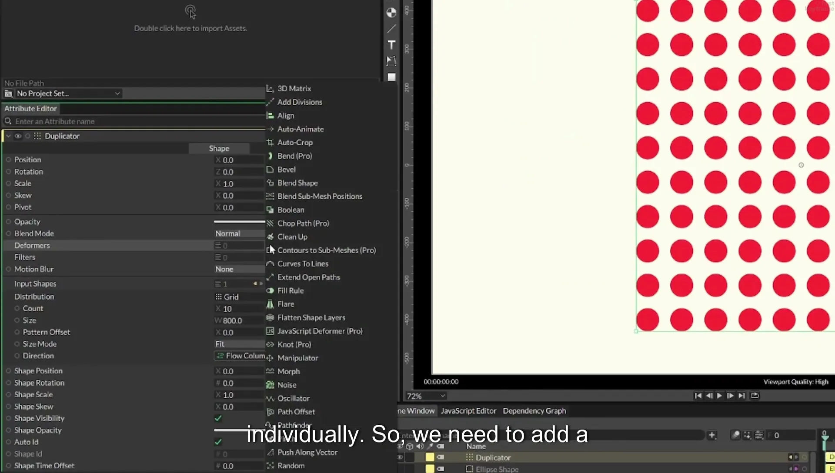Click the add layer plus icon in timeline
835x473 pixels.
point(712,435)
